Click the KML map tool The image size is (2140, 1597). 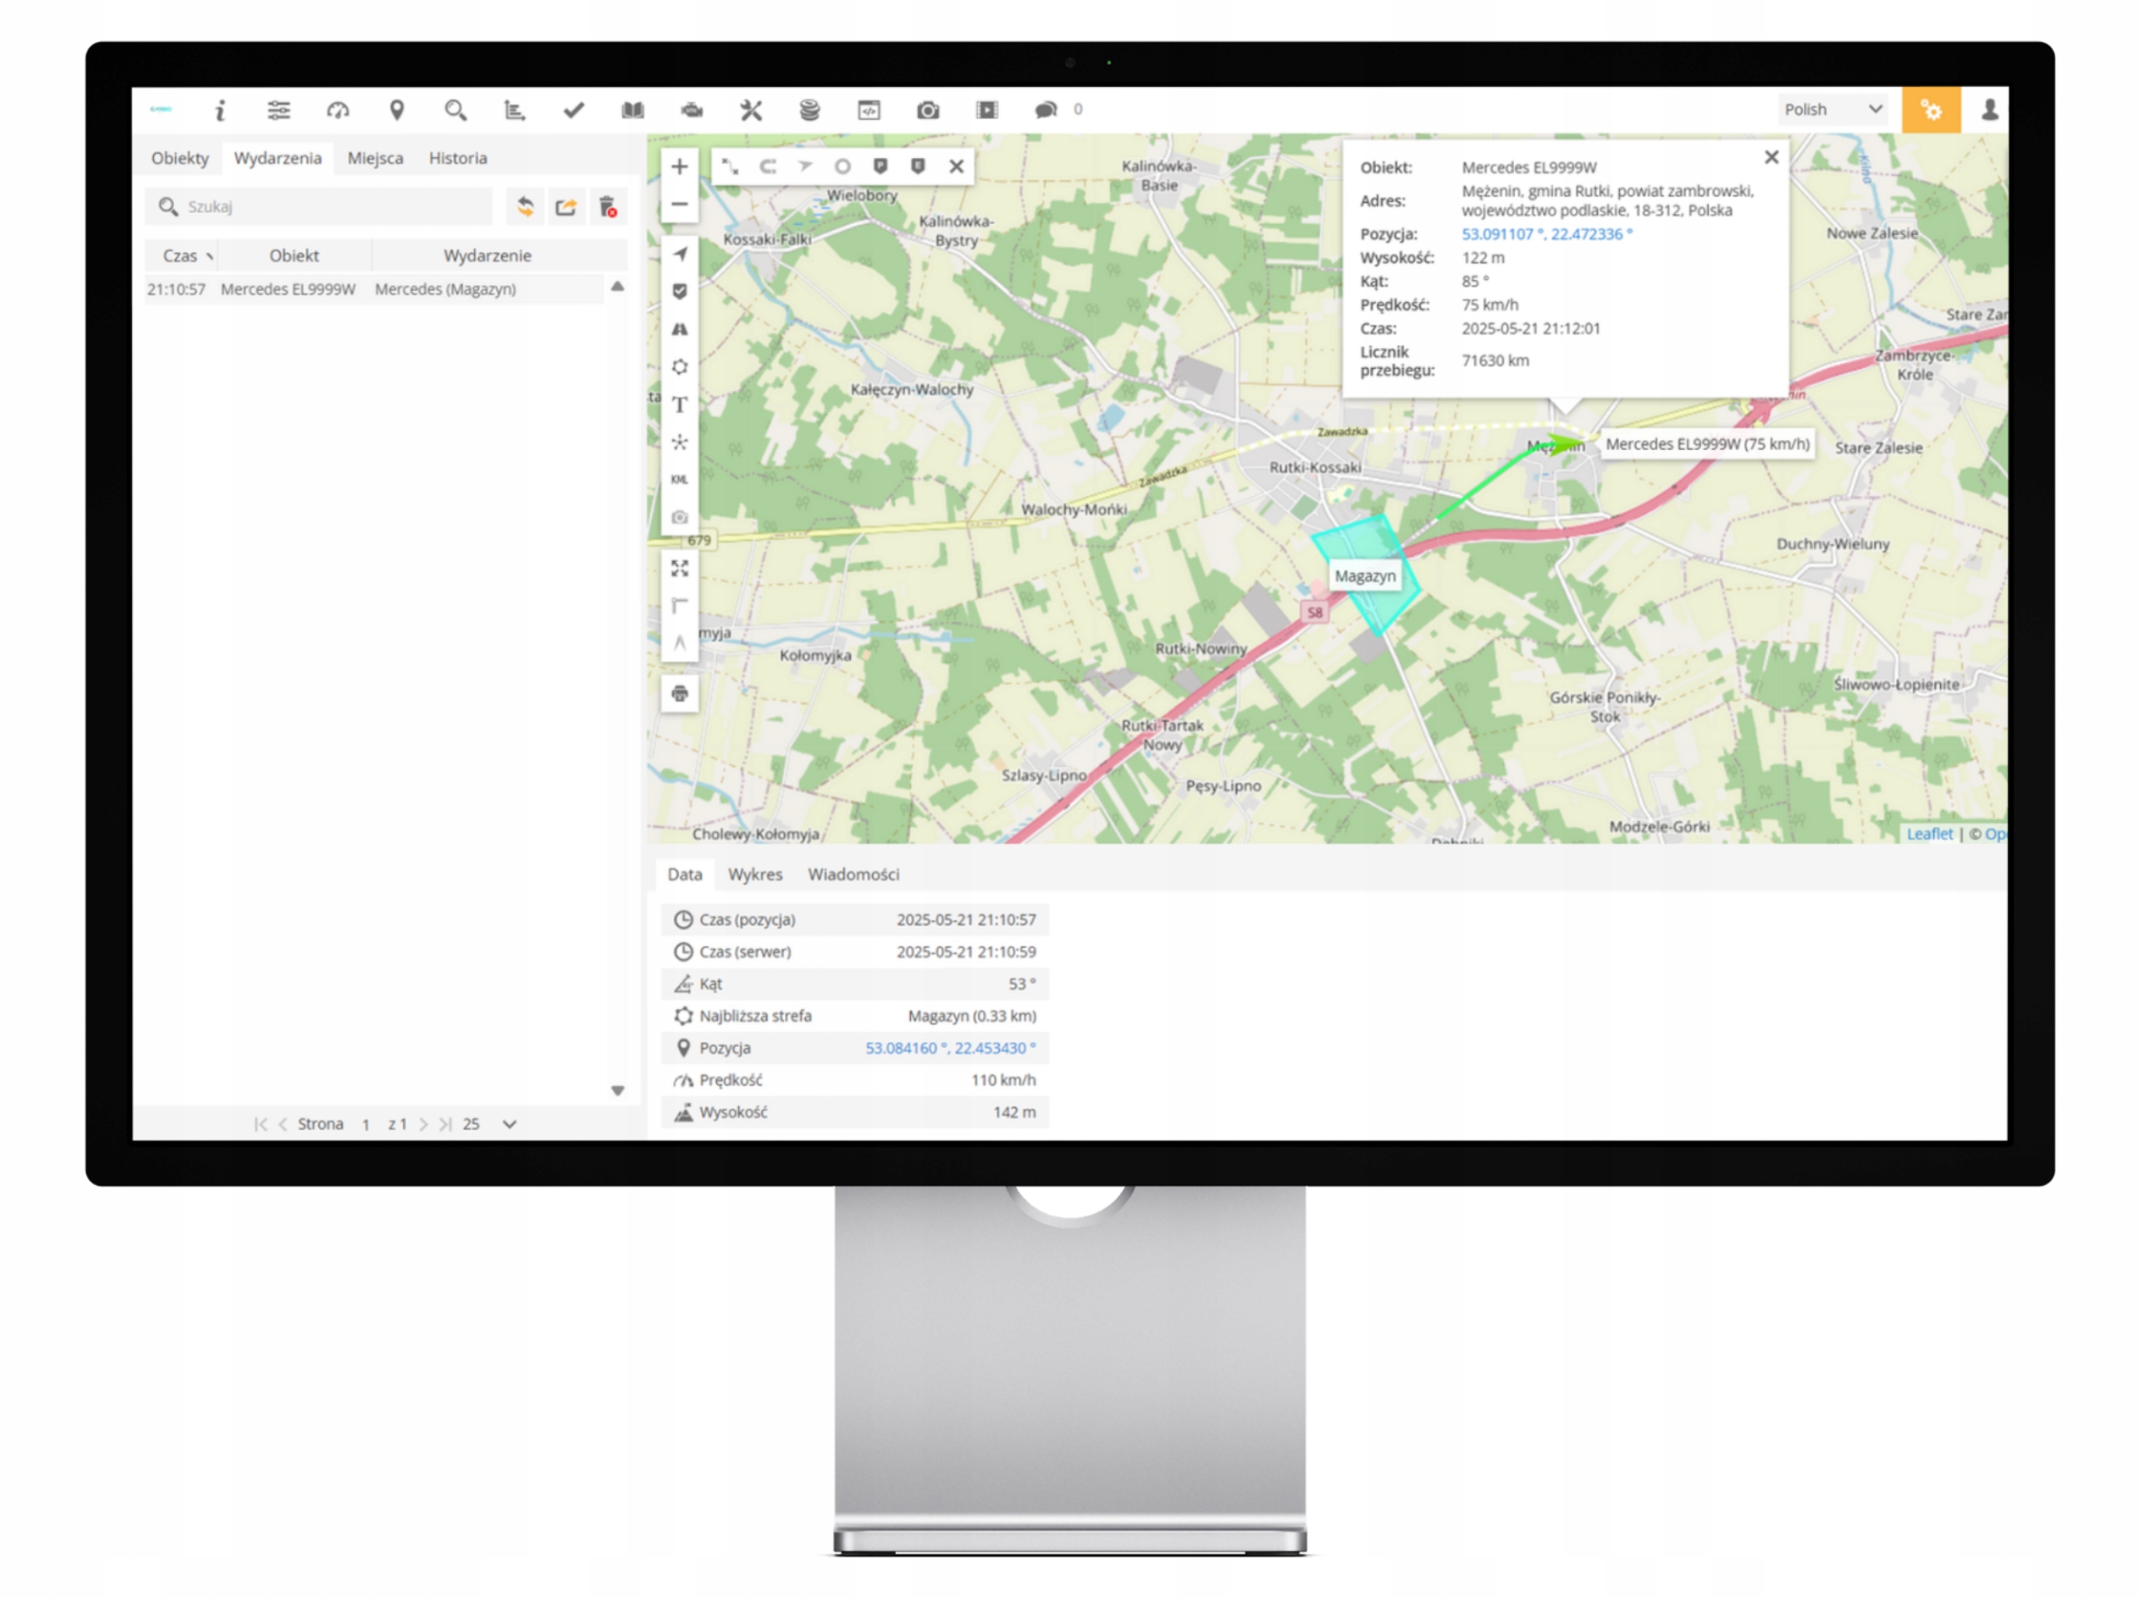pyautogui.click(x=680, y=479)
